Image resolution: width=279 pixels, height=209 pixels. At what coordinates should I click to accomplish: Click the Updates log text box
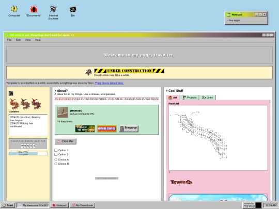click(x=28, y=125)
